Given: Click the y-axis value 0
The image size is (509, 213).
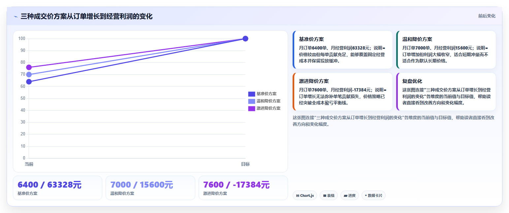Looking at the screenshot, I should point(24,158).
